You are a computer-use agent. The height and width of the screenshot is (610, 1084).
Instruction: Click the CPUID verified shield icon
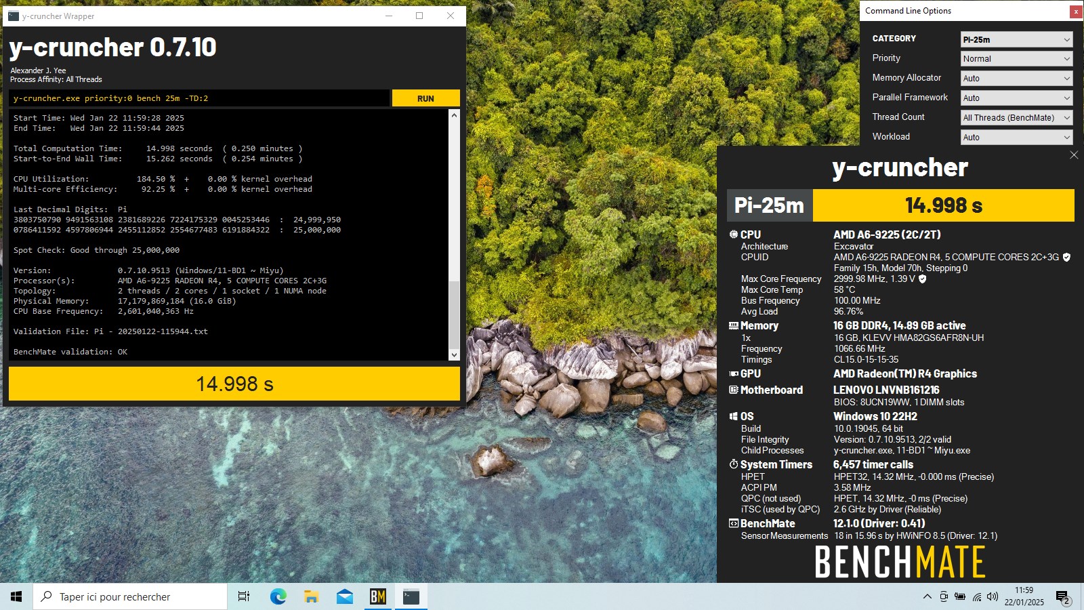tap(1066, 258)
